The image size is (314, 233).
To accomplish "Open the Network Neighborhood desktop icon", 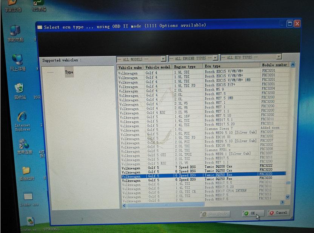I will (x=17, y=60).
